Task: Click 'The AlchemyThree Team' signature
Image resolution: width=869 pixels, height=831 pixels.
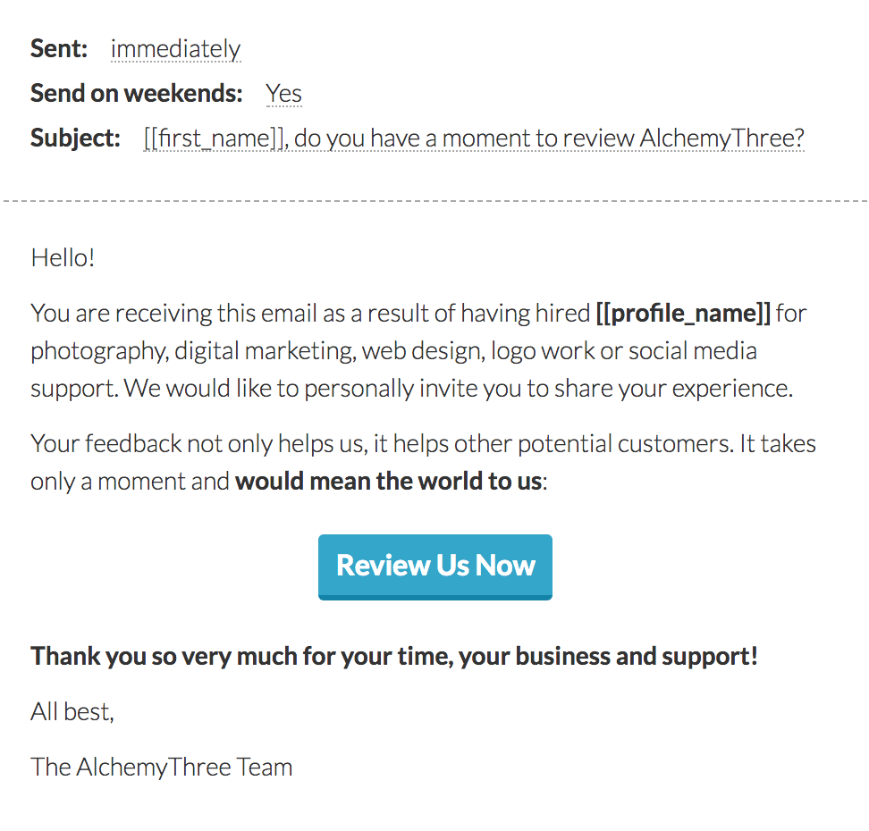Action: (161, 767)
